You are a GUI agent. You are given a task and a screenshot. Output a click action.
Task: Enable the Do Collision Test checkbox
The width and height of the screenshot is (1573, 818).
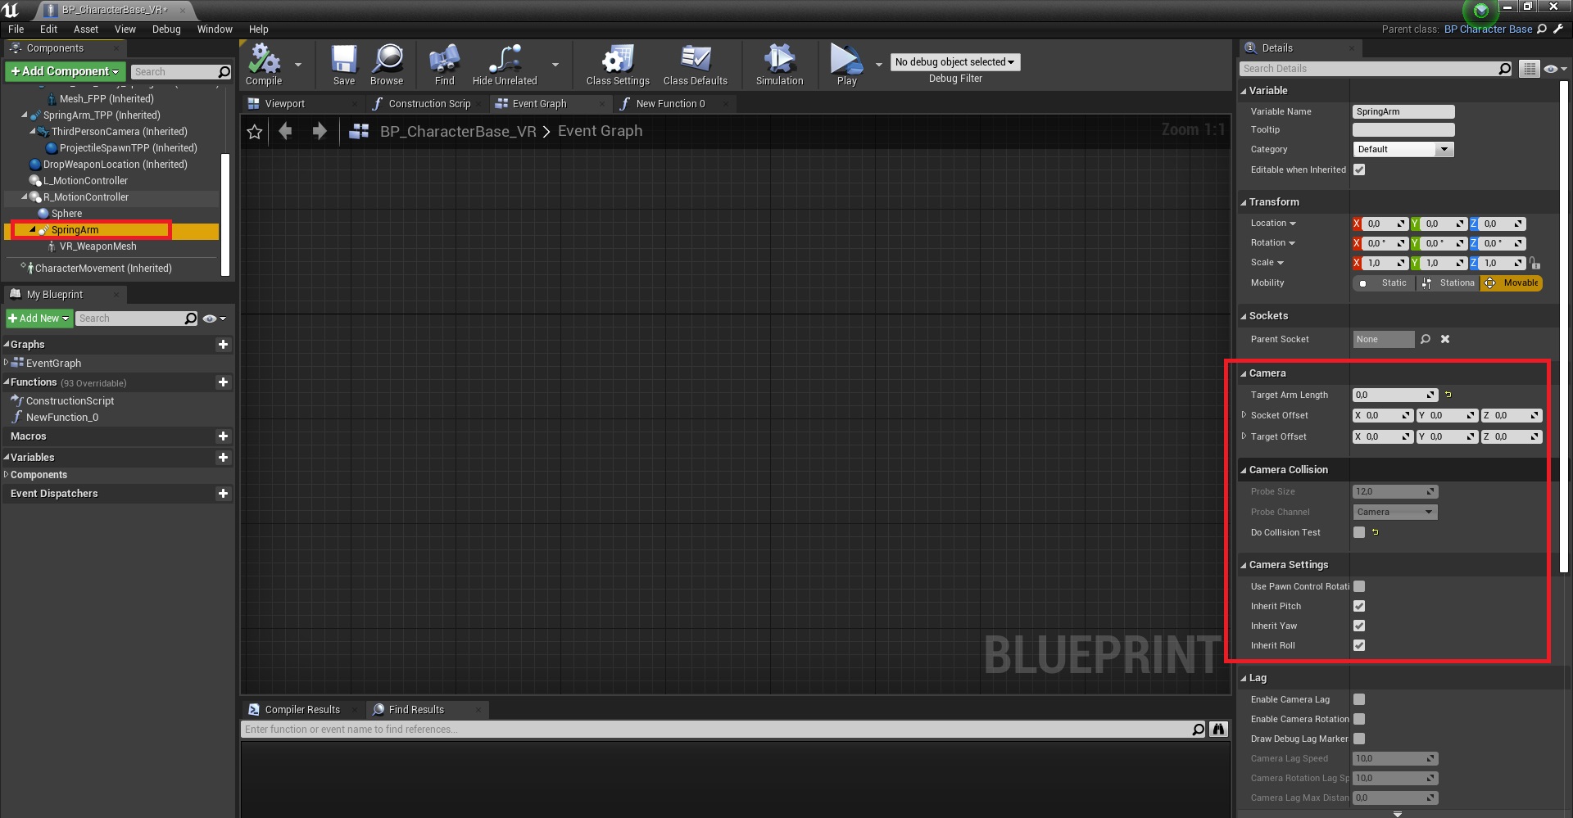click(x=1359, y=532)
